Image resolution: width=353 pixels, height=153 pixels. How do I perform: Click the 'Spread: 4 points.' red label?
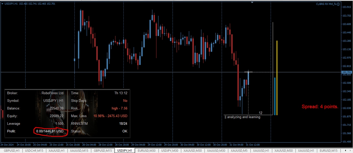tap(320, 107)
